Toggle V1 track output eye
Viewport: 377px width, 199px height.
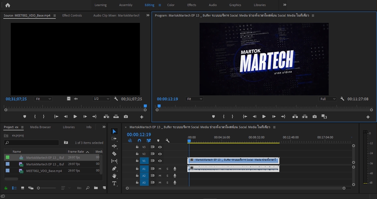point(160,161)
